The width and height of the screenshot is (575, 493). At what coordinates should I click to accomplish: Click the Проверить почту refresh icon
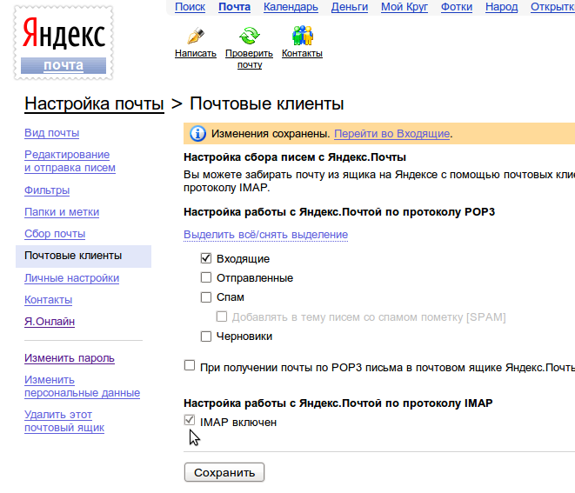coord(250,36)
